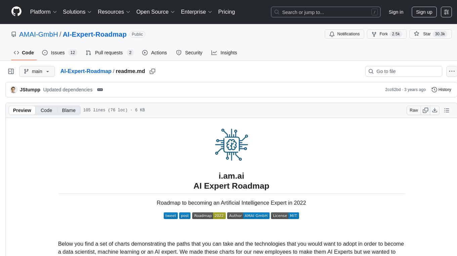457x256 pixels.
Task: Click the Author AMAI GmbH badge
Action: [248, 216]
